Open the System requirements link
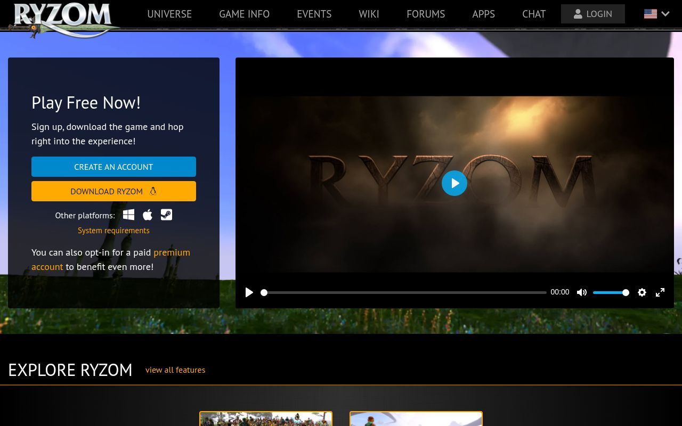The width and height of the screenshot is (682, 426). pyautogui.click(x=113, y=231)
